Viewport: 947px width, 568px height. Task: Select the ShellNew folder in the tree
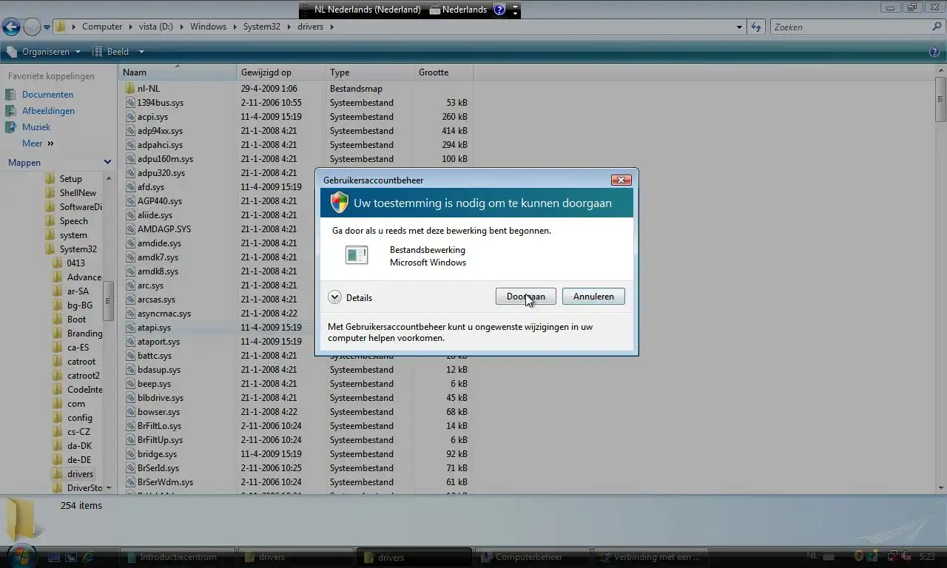tap(78, 193)
